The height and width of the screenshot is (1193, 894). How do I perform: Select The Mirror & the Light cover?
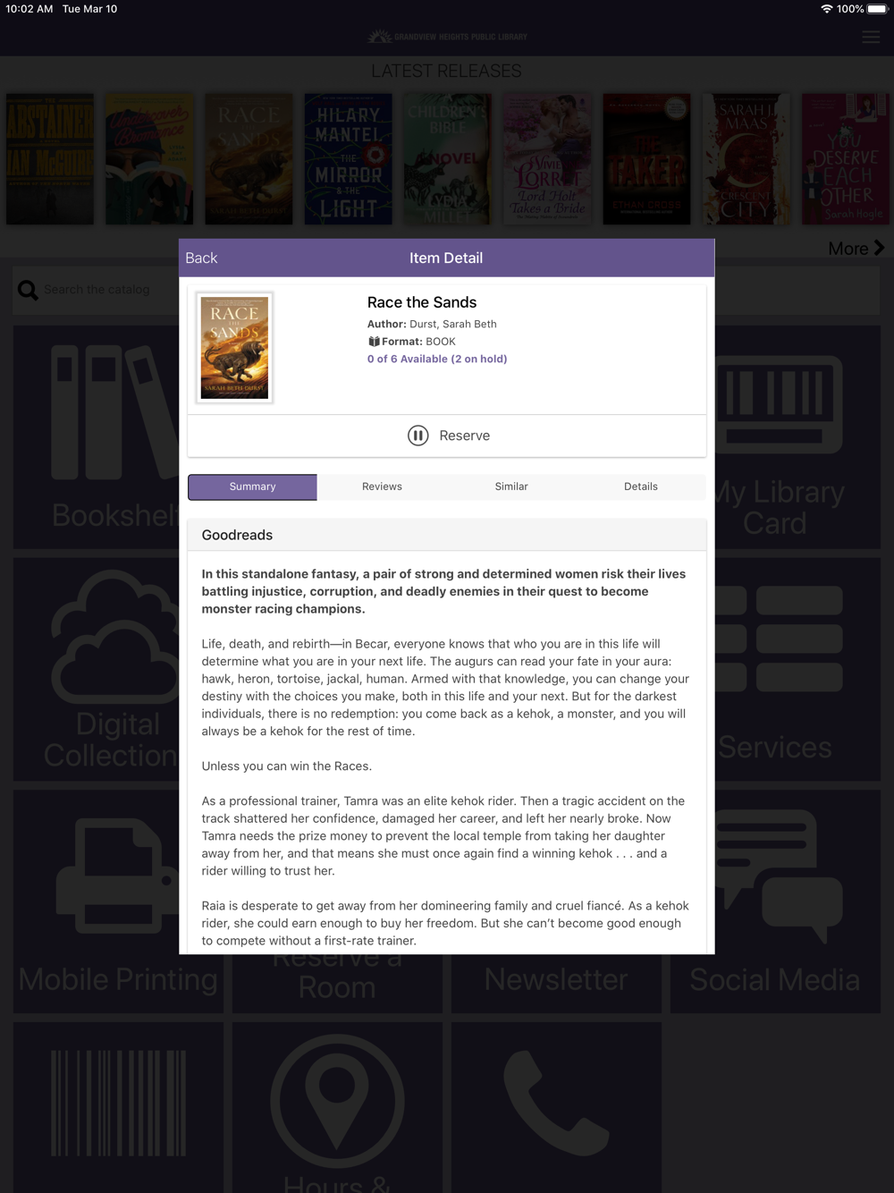348,159
